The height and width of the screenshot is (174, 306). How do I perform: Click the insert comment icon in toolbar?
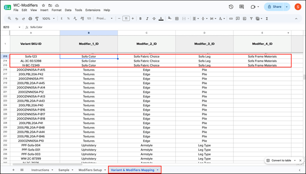[237, 19]
